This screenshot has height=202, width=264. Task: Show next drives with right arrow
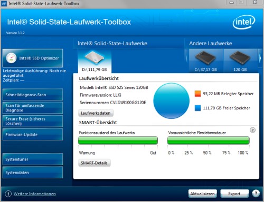pyautogui.click(x=260, y=58)
